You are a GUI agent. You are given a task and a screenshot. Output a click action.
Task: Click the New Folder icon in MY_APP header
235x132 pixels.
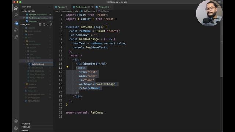click(x=44, y=25)
